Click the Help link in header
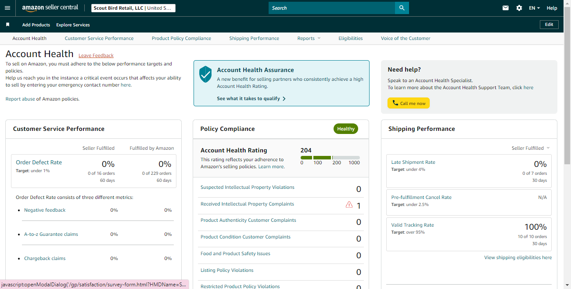The image size is (571, 289). [552, 8]
